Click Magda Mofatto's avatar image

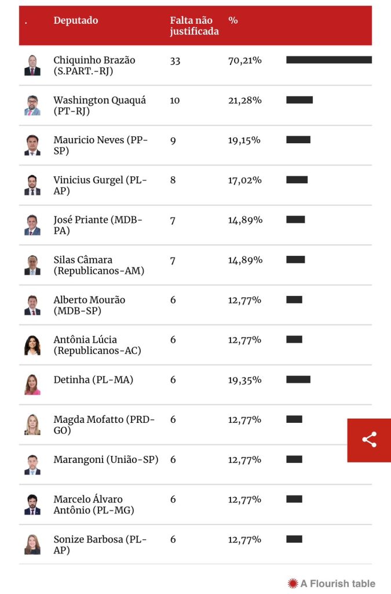32,425
